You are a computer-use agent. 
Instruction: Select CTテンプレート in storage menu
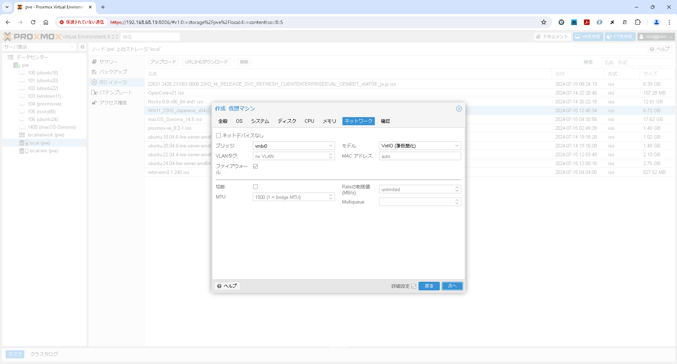(x=116, y=92)
